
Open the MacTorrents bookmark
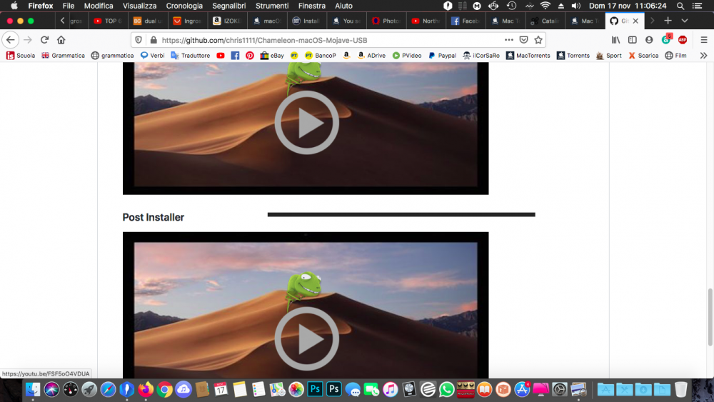pyautogui.click(x=528, y=56)
